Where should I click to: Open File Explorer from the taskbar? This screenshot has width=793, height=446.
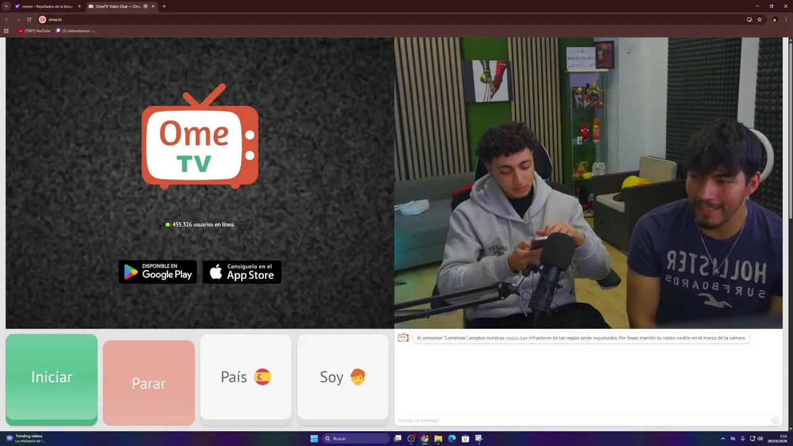(x=438, y=439)
